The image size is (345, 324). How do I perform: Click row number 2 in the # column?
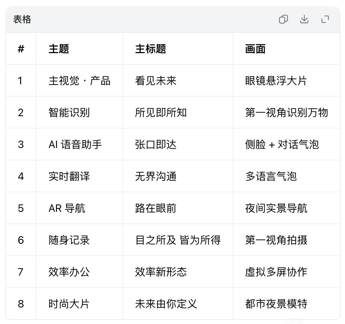click(21, 113)
